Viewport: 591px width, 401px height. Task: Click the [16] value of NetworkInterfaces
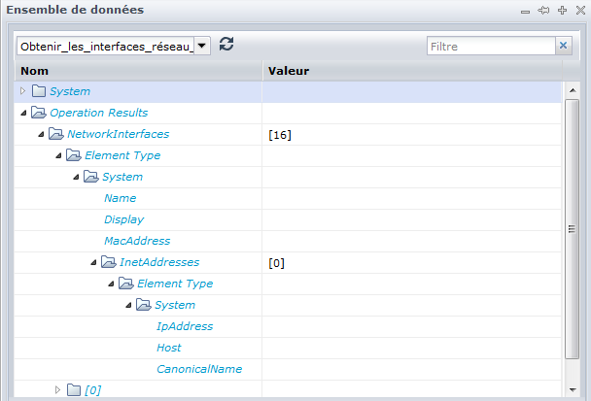pos(280,135)
